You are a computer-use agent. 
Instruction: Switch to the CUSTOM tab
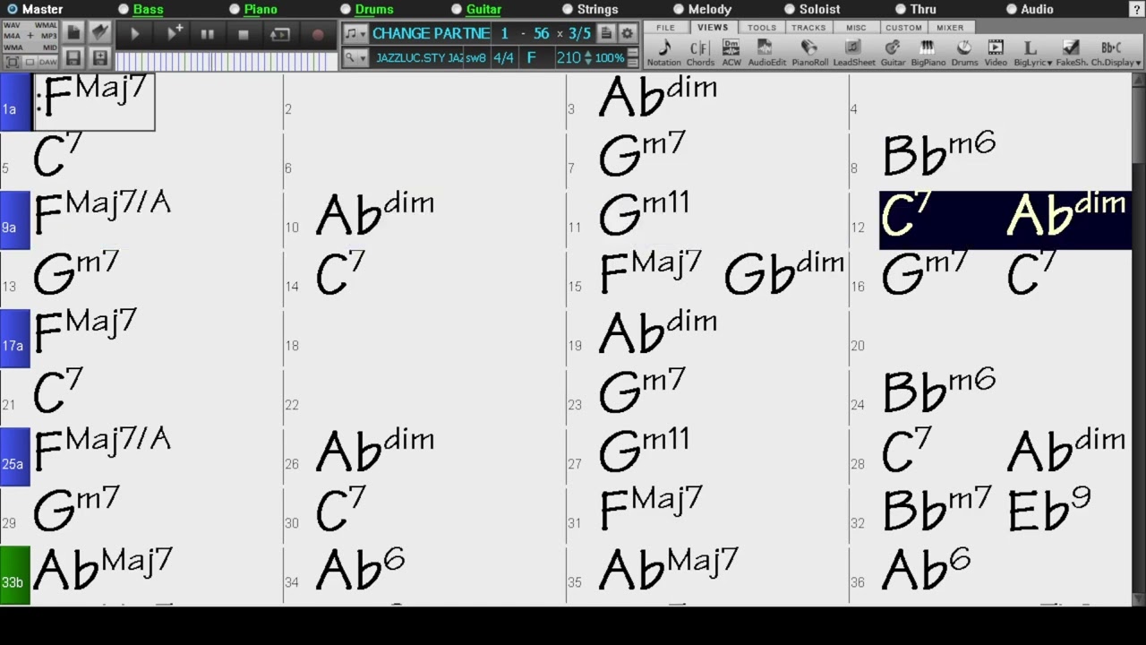point(903,28)
